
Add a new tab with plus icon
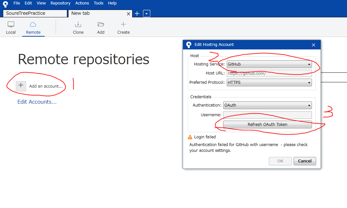pyautogui.click(x=137, y=13)
